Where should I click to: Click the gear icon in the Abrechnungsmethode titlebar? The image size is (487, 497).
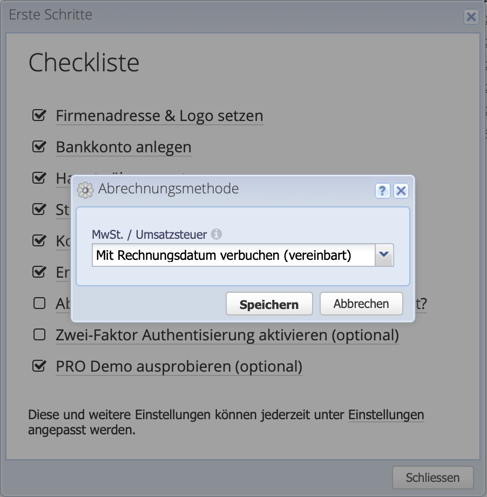[x=85, y=190]
